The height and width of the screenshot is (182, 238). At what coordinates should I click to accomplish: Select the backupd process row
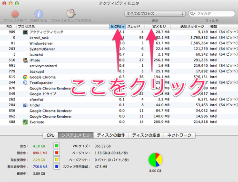[119, 71]
